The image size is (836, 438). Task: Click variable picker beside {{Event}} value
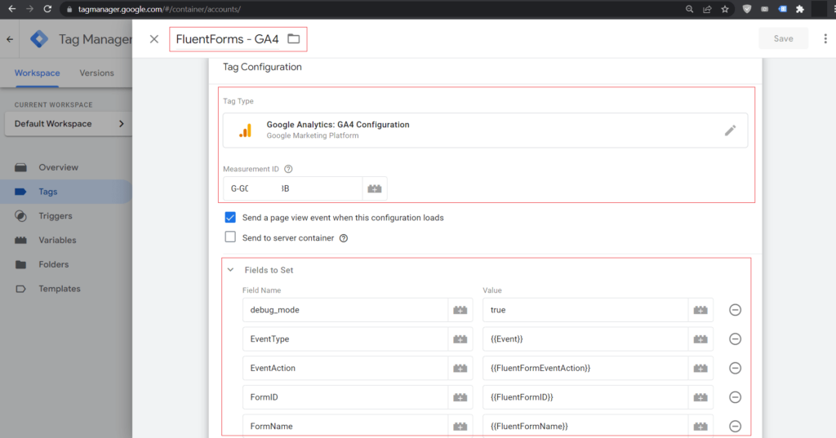coord(700,338)
